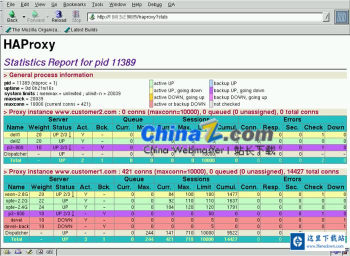Viewport: 350px width, 256px height.
Task: Click the Back navigation button
Action: coord(12,16)
